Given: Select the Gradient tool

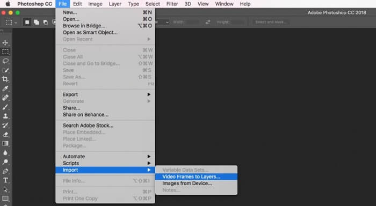Looking at the screenshot, I should click(x=5, y=143).
